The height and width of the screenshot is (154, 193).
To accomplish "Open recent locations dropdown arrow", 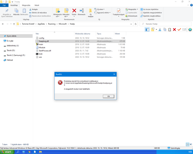I will click(x=11, y=24).
